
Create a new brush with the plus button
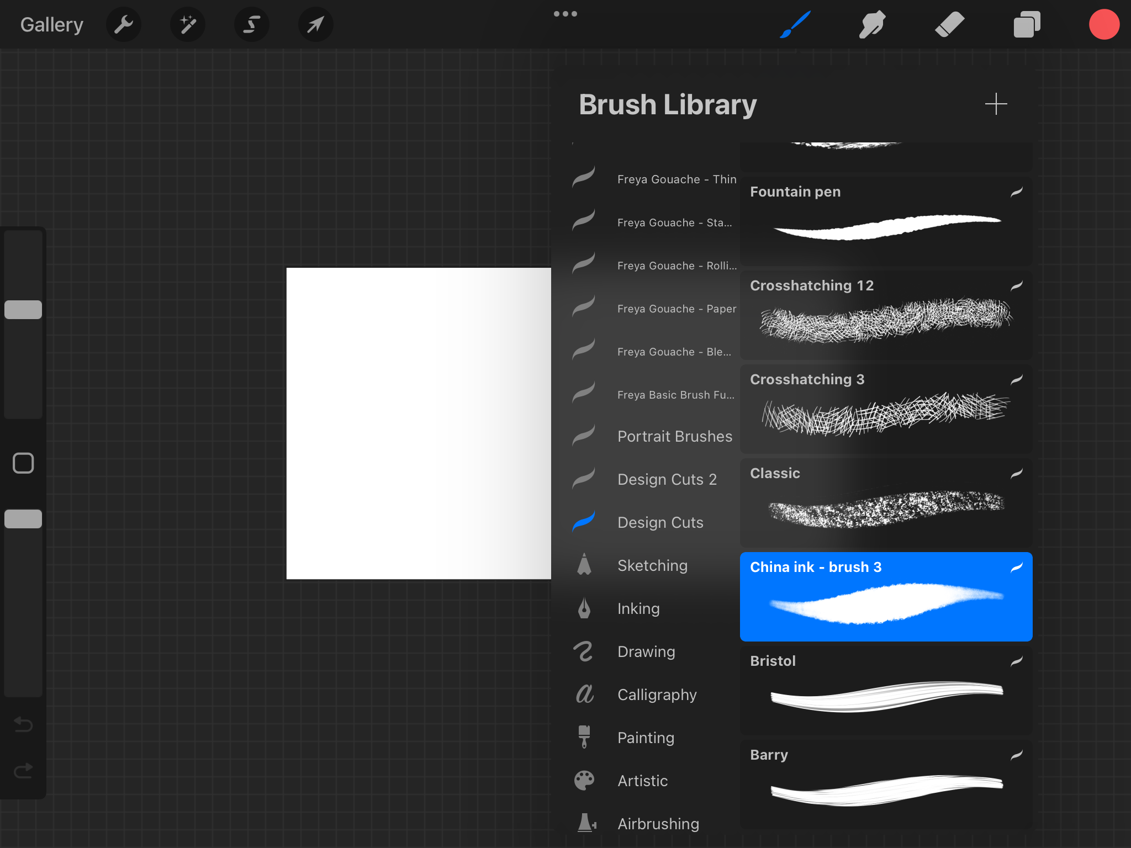pos(995,104)
